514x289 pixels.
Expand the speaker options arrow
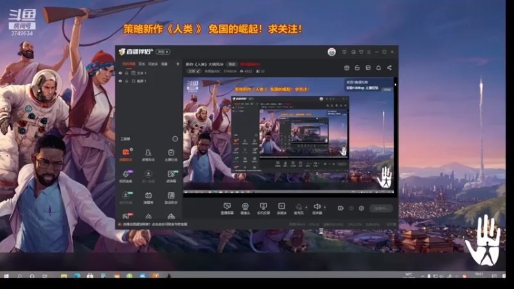point(325,207)
